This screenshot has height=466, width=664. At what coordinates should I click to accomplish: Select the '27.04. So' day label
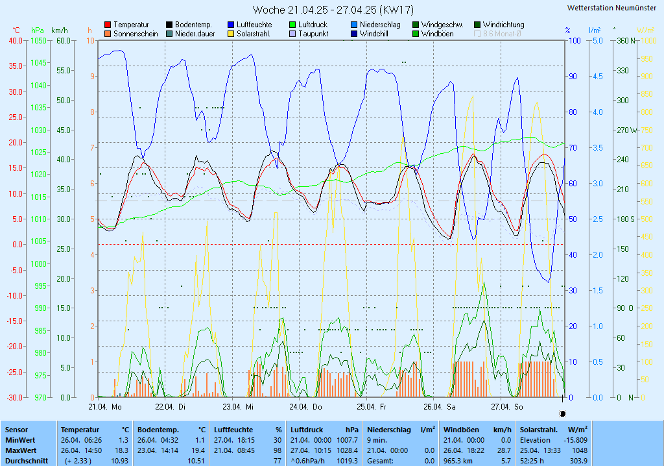point(507,407)
